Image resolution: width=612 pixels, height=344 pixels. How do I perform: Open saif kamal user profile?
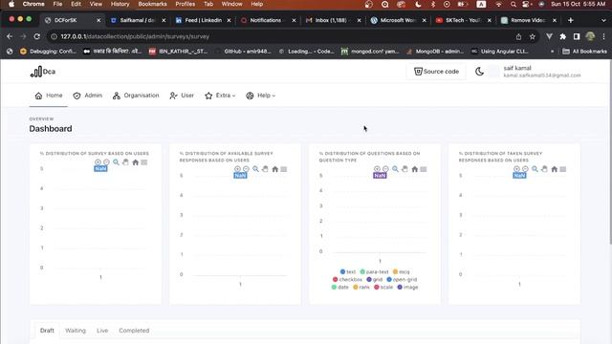(535, 72)
